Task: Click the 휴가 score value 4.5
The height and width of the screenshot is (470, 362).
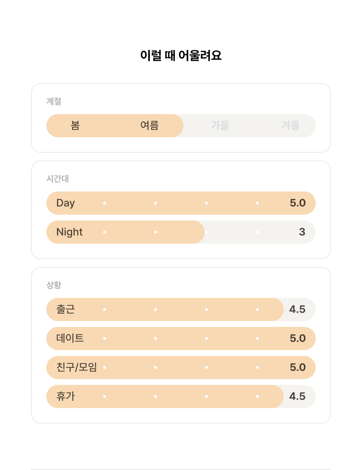Action: [x=297, y=397]
